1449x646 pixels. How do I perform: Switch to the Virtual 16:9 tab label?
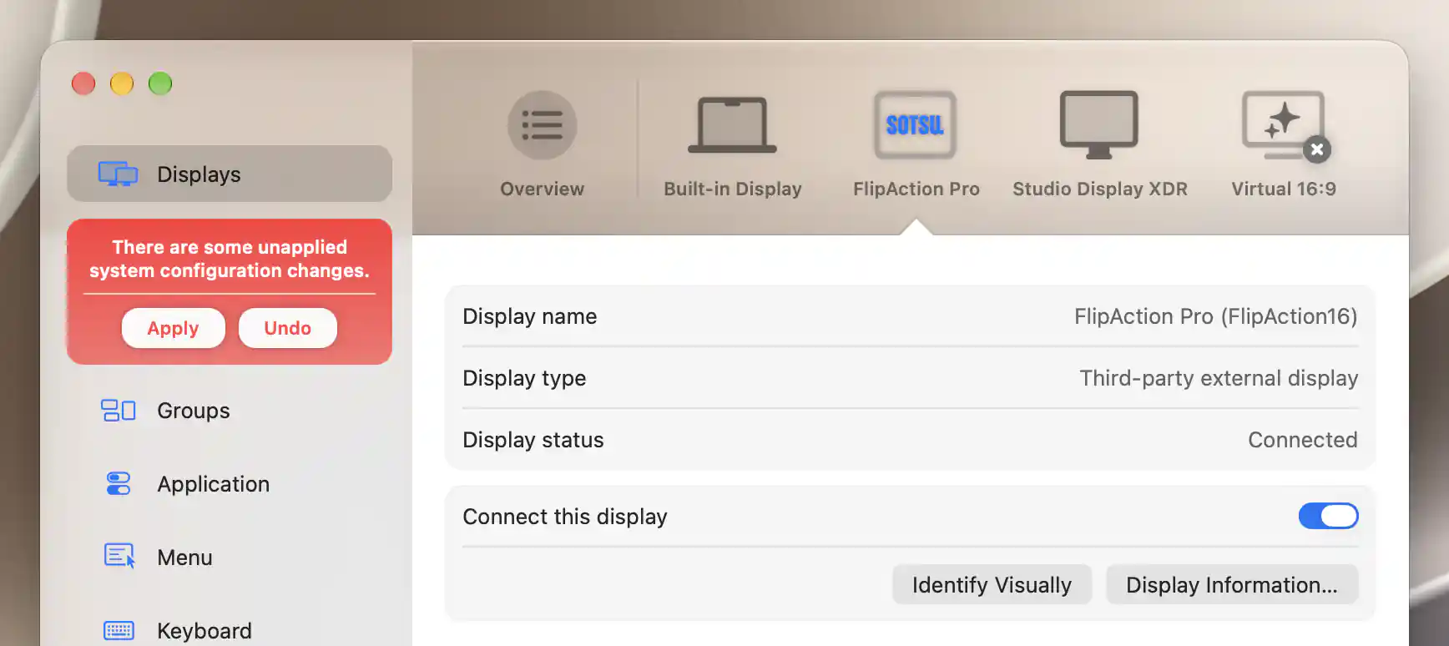click(x=1284, y=189)
